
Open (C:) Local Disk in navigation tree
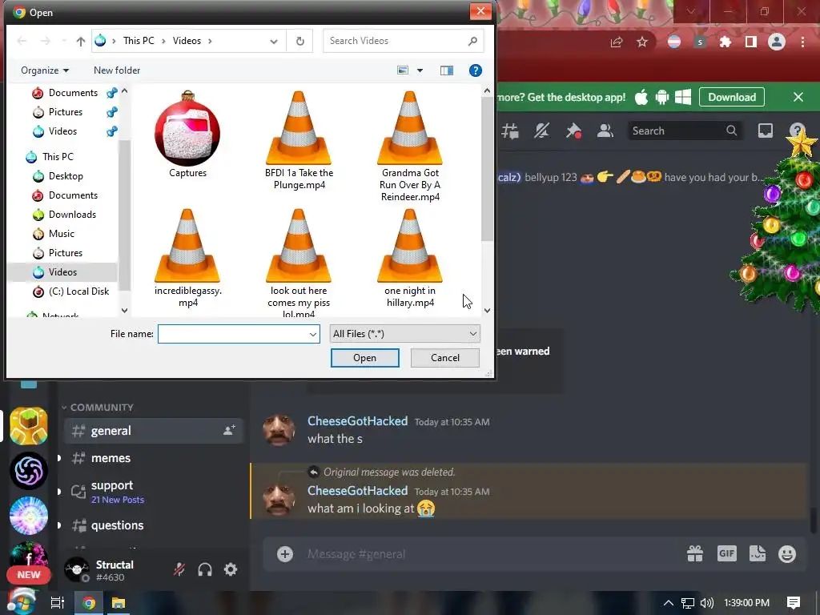[78, 291]
